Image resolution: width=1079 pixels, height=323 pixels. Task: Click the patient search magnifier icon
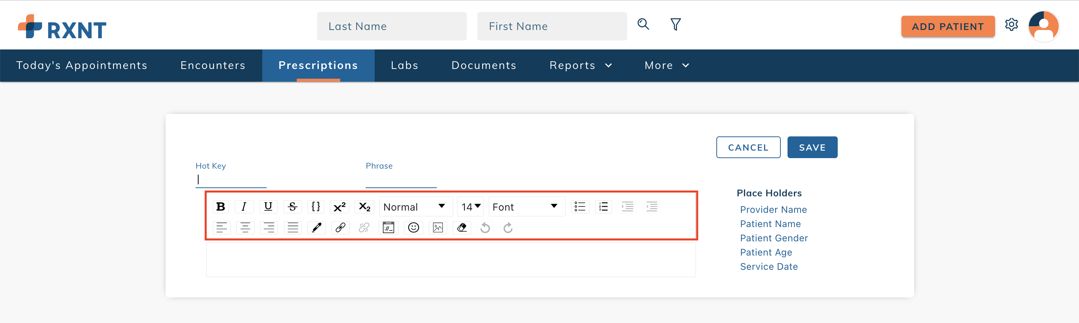643,24
